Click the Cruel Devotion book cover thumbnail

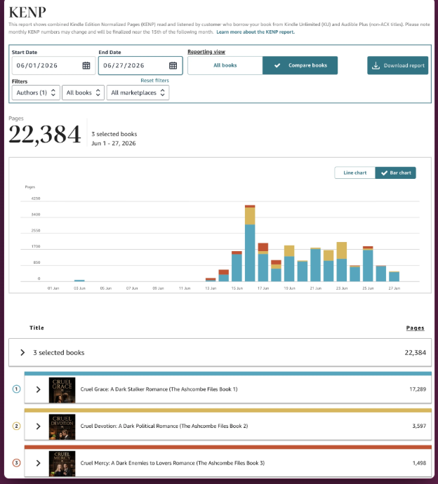coord(62,426)
